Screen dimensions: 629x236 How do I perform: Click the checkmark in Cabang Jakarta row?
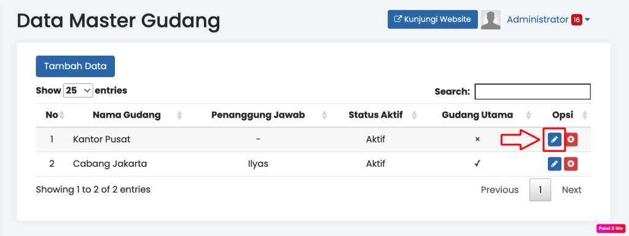[x=477, y=164]
